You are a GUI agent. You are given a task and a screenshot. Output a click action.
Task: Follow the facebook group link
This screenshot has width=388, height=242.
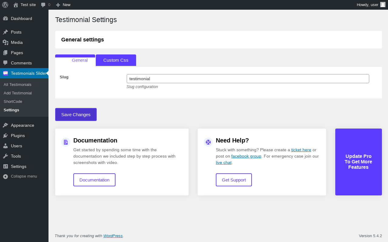tap(246, 156)
